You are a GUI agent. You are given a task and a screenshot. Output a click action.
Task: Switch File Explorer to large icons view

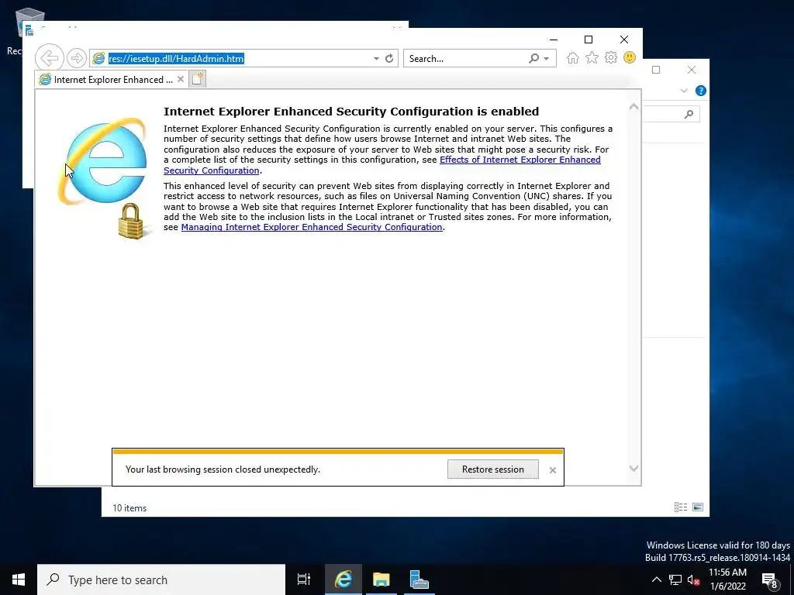pyautogui.click(x=698, y=507)
